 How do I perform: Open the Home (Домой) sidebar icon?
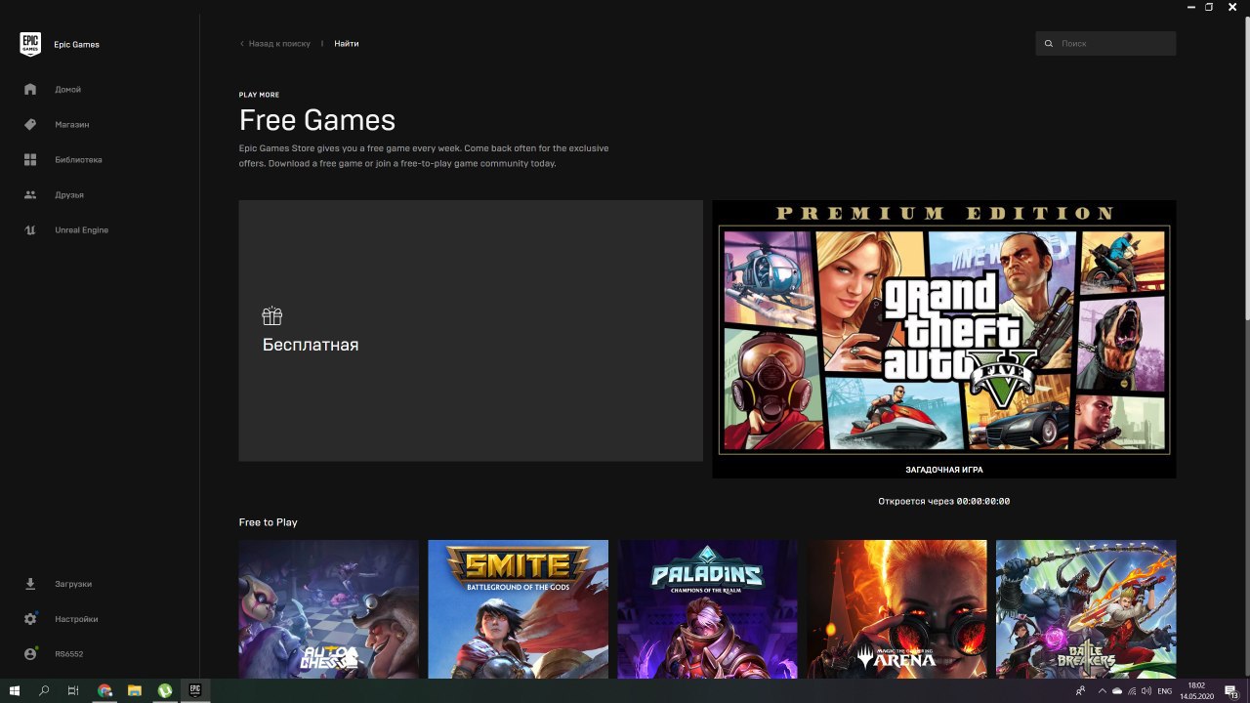[30, 89]
